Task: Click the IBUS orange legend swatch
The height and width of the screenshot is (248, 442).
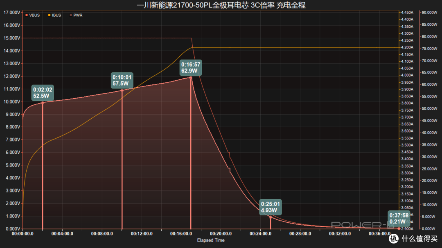Action: [x=50, y=15]
